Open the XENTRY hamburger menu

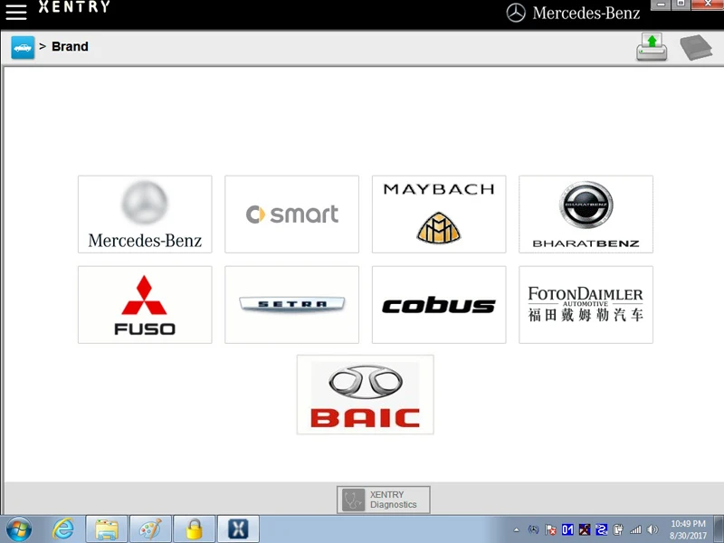15,12
